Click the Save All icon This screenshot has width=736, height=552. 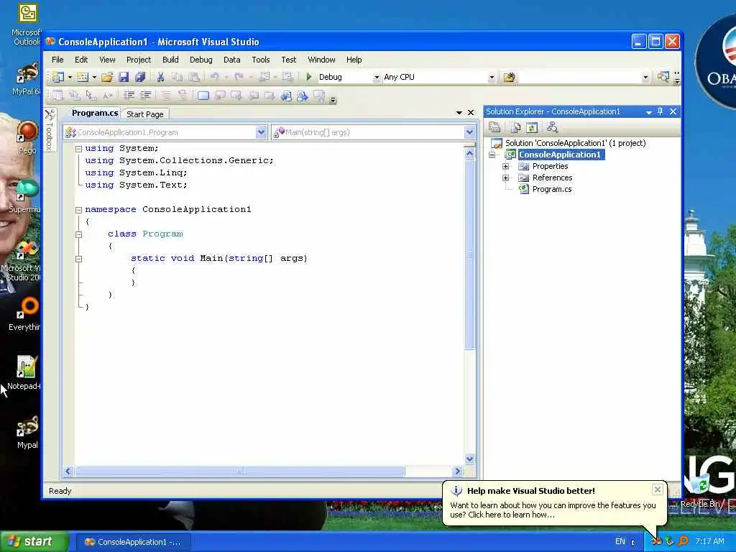coord(140,77)
